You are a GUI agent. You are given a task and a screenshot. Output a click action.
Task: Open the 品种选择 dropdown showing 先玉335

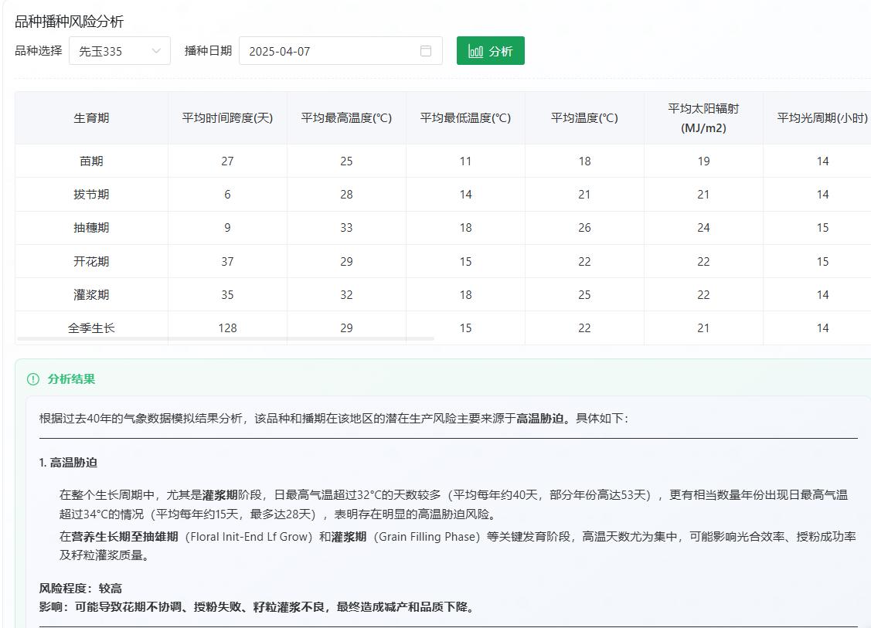click(120, 51)
